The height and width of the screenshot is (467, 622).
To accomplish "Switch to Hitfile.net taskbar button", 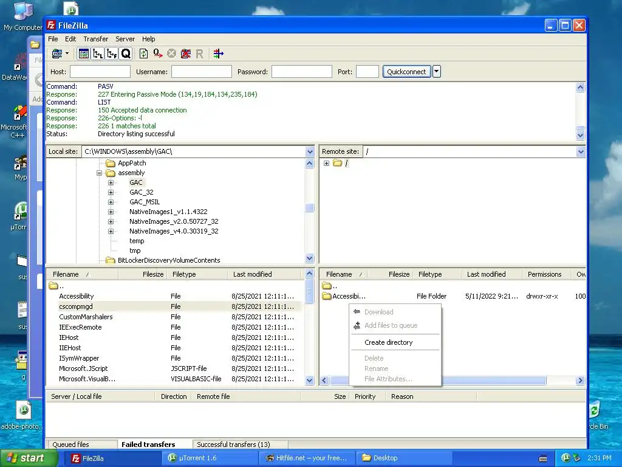I will coord(307,458).
